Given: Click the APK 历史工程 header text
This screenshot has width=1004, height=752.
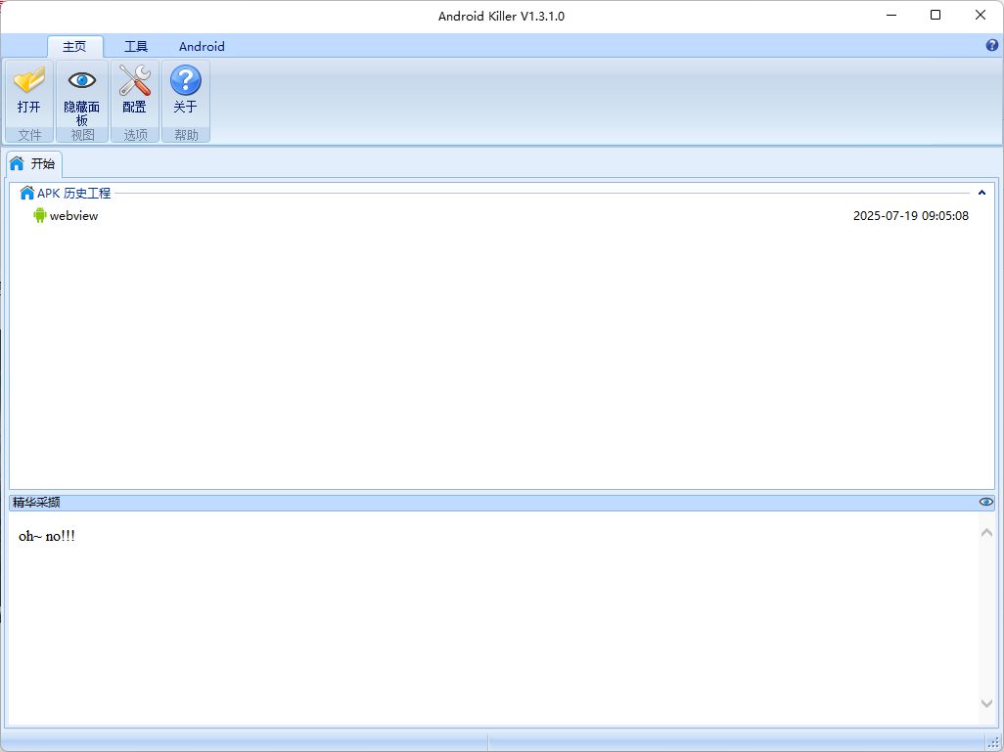Looking at the screenshot, I should pyautogui.click(x=73, y=193).
